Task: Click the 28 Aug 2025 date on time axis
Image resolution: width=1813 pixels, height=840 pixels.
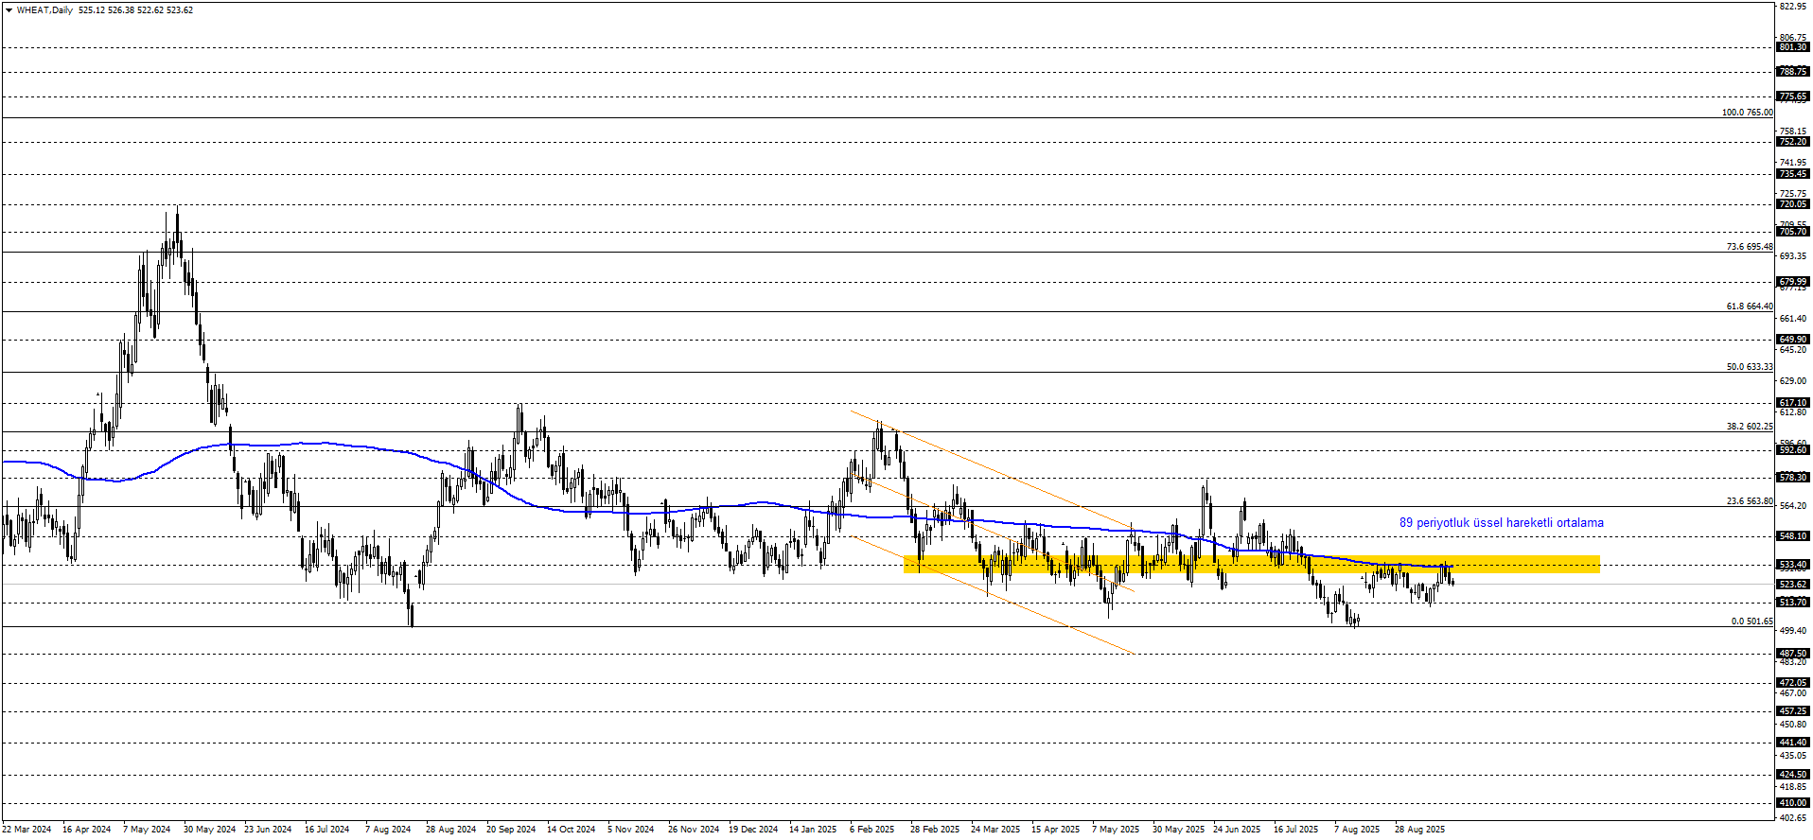Action: coord(1419,830)
